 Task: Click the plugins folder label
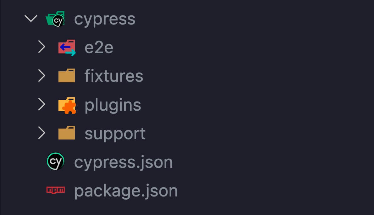tap(113, 104)
